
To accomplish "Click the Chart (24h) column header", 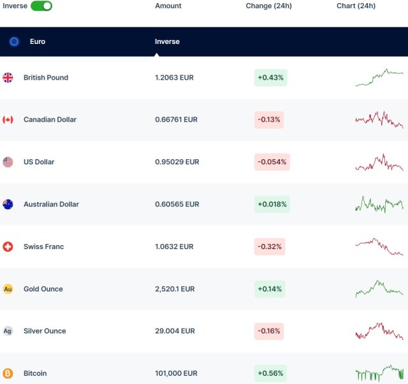I will (x=356, y=6).
